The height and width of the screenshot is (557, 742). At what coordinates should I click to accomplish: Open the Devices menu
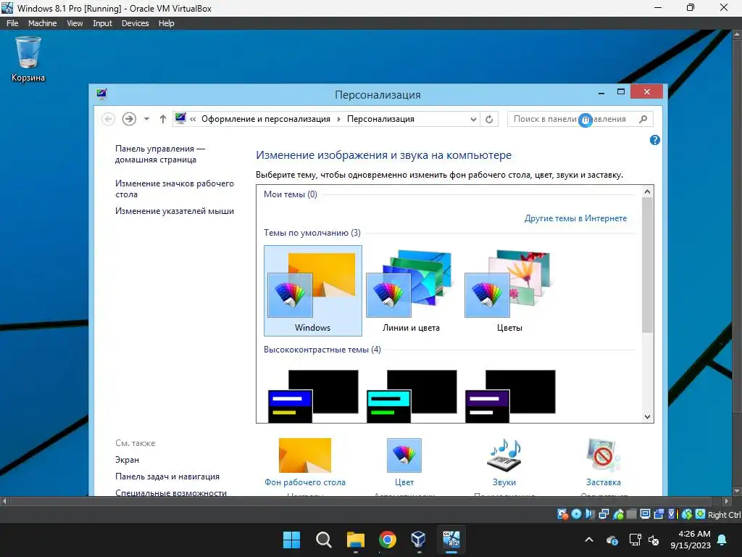[135, 23]
